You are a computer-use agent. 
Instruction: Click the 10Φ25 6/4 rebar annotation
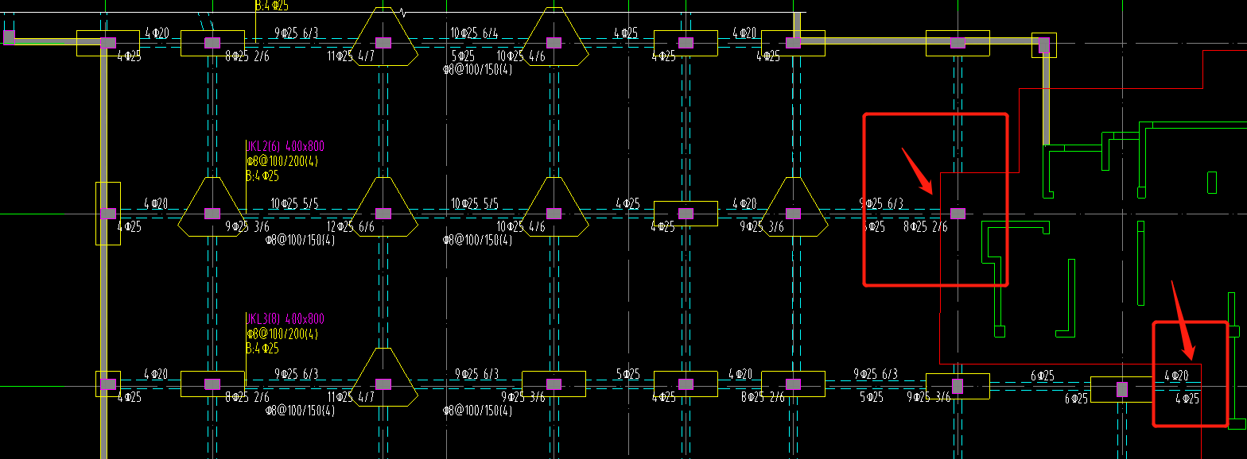(x=475, y=33)
